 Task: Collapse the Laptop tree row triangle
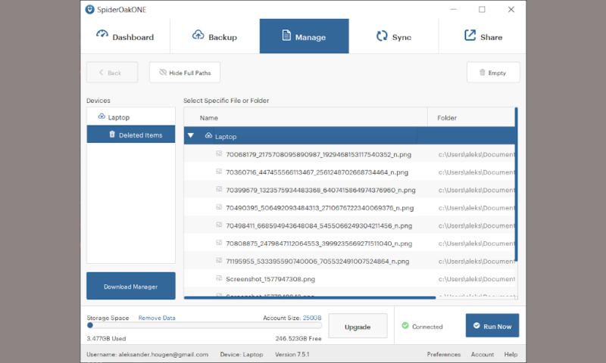coord(191,136)
